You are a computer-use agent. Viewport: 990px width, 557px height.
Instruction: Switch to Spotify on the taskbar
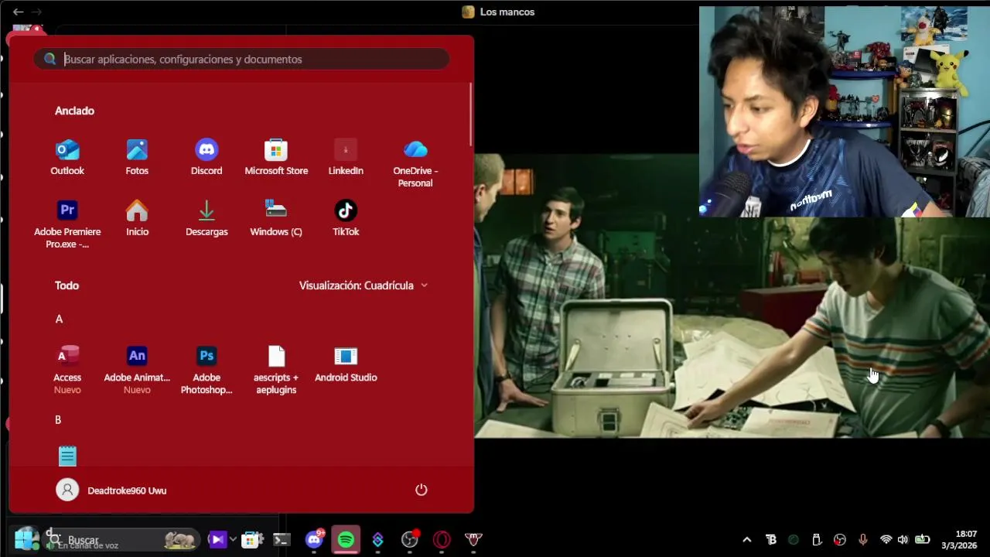(346, 539)
